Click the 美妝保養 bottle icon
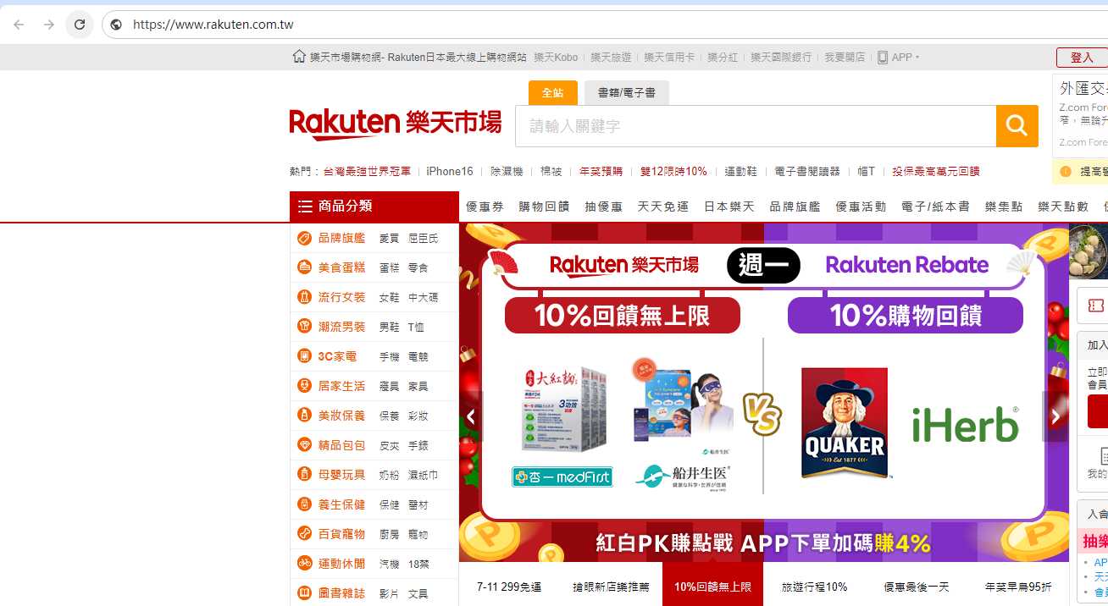This screenshot has height=606, width=1108. (x=305, y=416)
